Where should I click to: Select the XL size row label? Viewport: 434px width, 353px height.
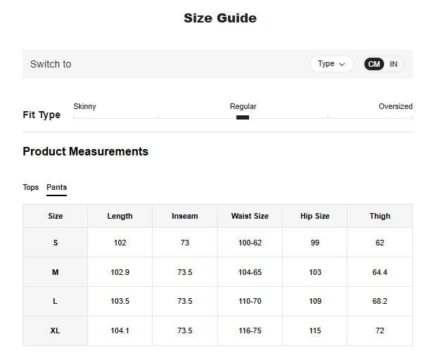pos(56,330)
